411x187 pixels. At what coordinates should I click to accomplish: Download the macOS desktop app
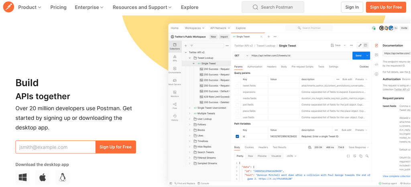click(43, 177)
